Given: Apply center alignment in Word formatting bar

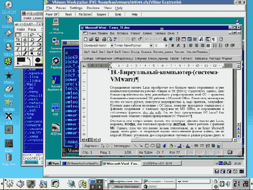Looking at the screenshot, I should pos(197,46).
